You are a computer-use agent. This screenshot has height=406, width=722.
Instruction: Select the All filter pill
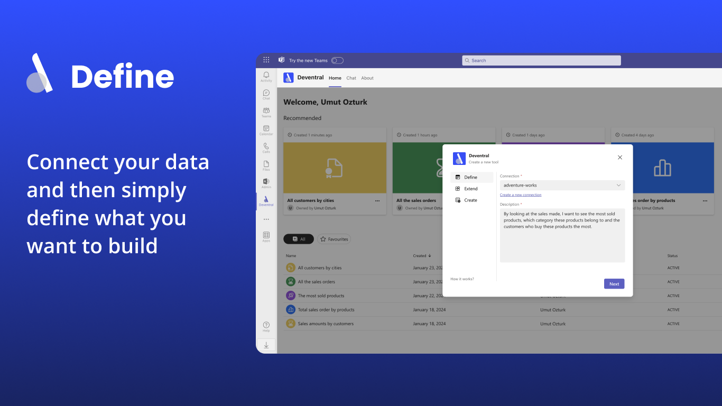[x=299, y=239]
